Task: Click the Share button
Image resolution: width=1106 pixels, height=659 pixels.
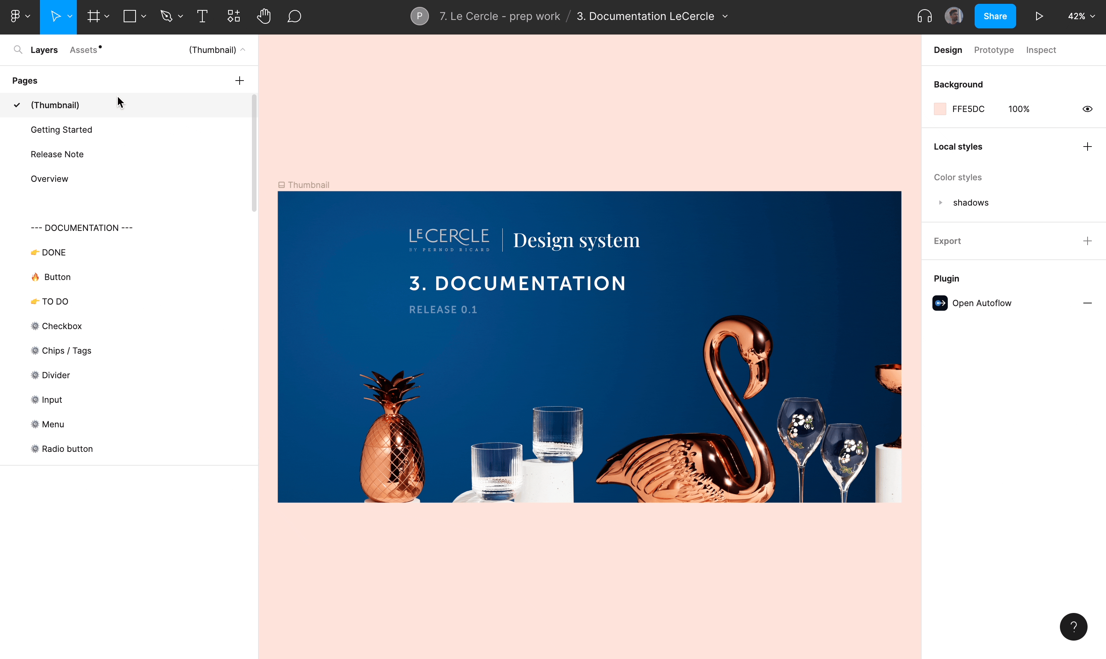Action: point(994,16)
